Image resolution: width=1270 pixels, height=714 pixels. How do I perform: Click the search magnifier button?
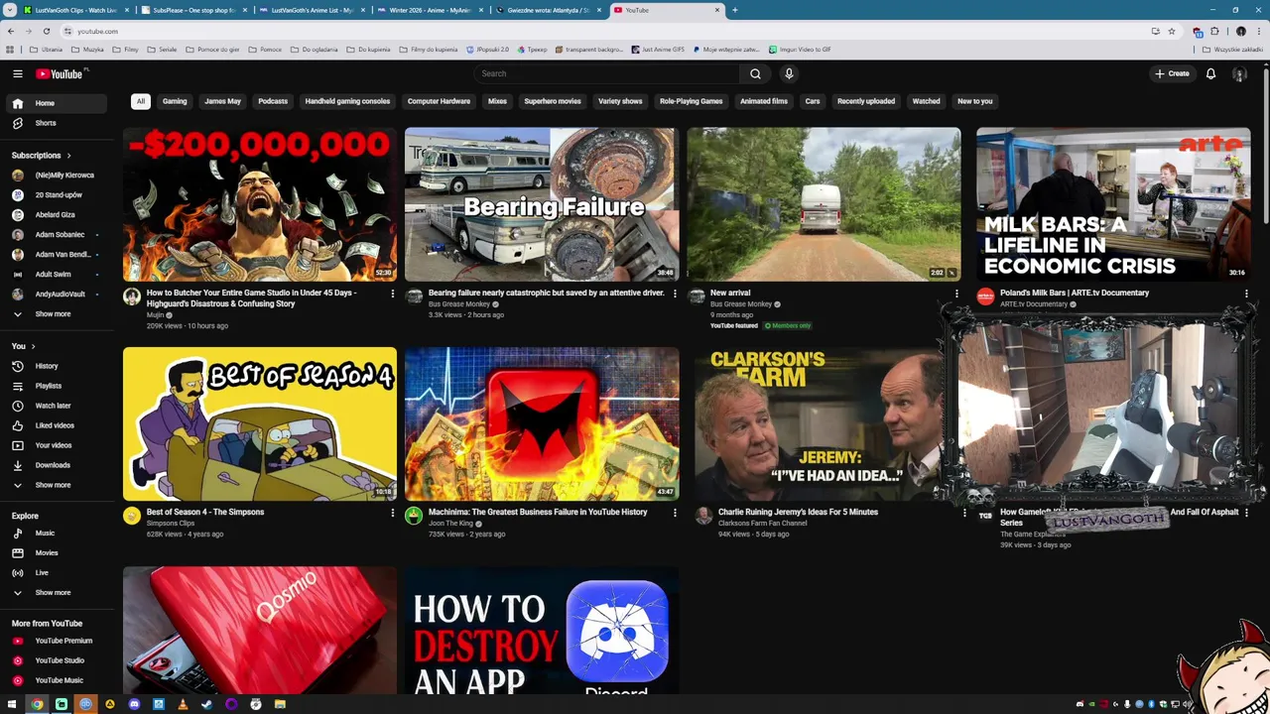(755, 73)
